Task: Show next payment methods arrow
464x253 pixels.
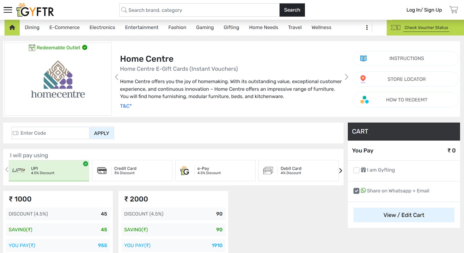Action: pos(341,171)
